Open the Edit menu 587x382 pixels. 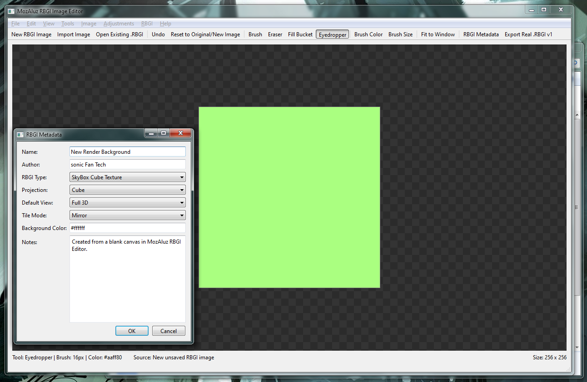coord(31,24)
